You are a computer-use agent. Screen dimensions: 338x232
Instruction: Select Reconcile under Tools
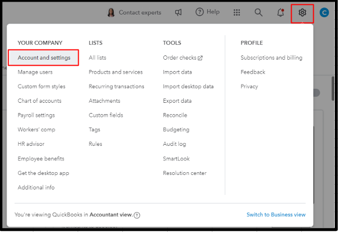(175, 115)
